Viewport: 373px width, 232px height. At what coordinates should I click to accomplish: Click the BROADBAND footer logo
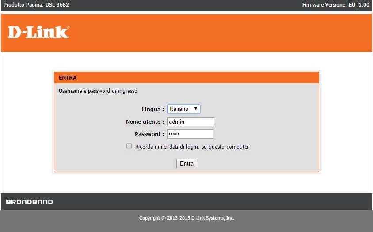(x=29, y=202)
